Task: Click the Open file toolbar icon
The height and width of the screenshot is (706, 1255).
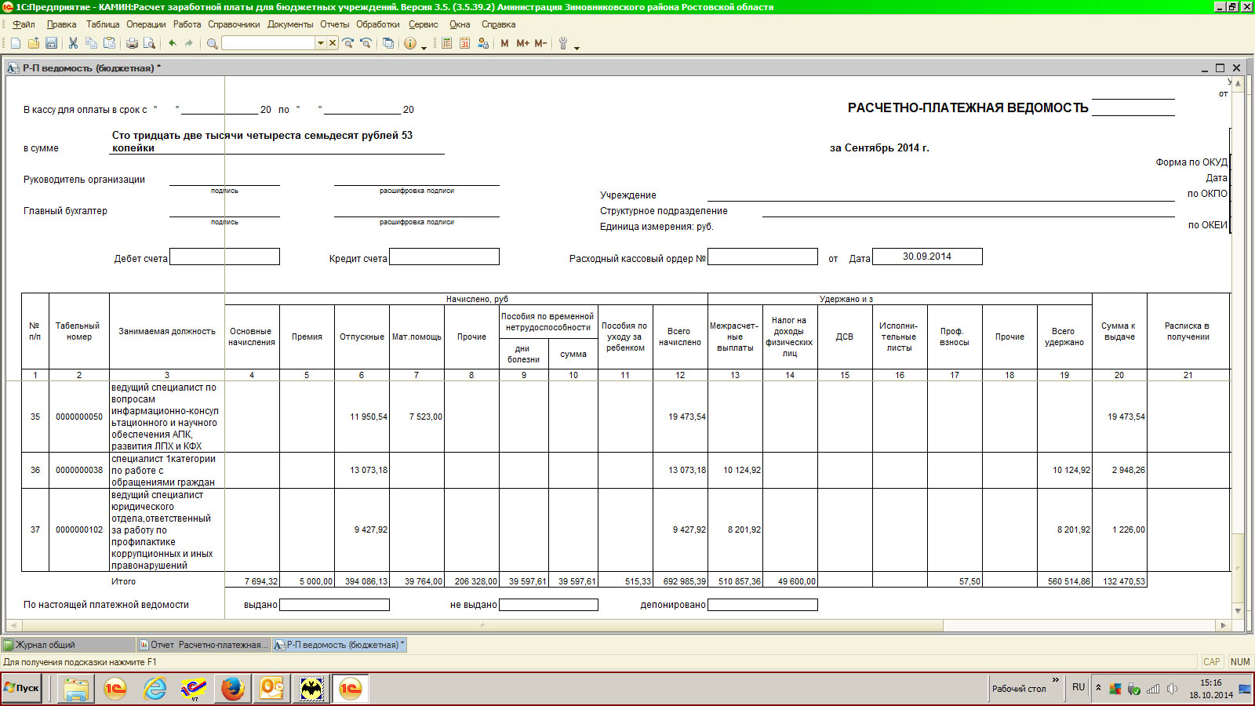Action: click(x=33, y=43)
